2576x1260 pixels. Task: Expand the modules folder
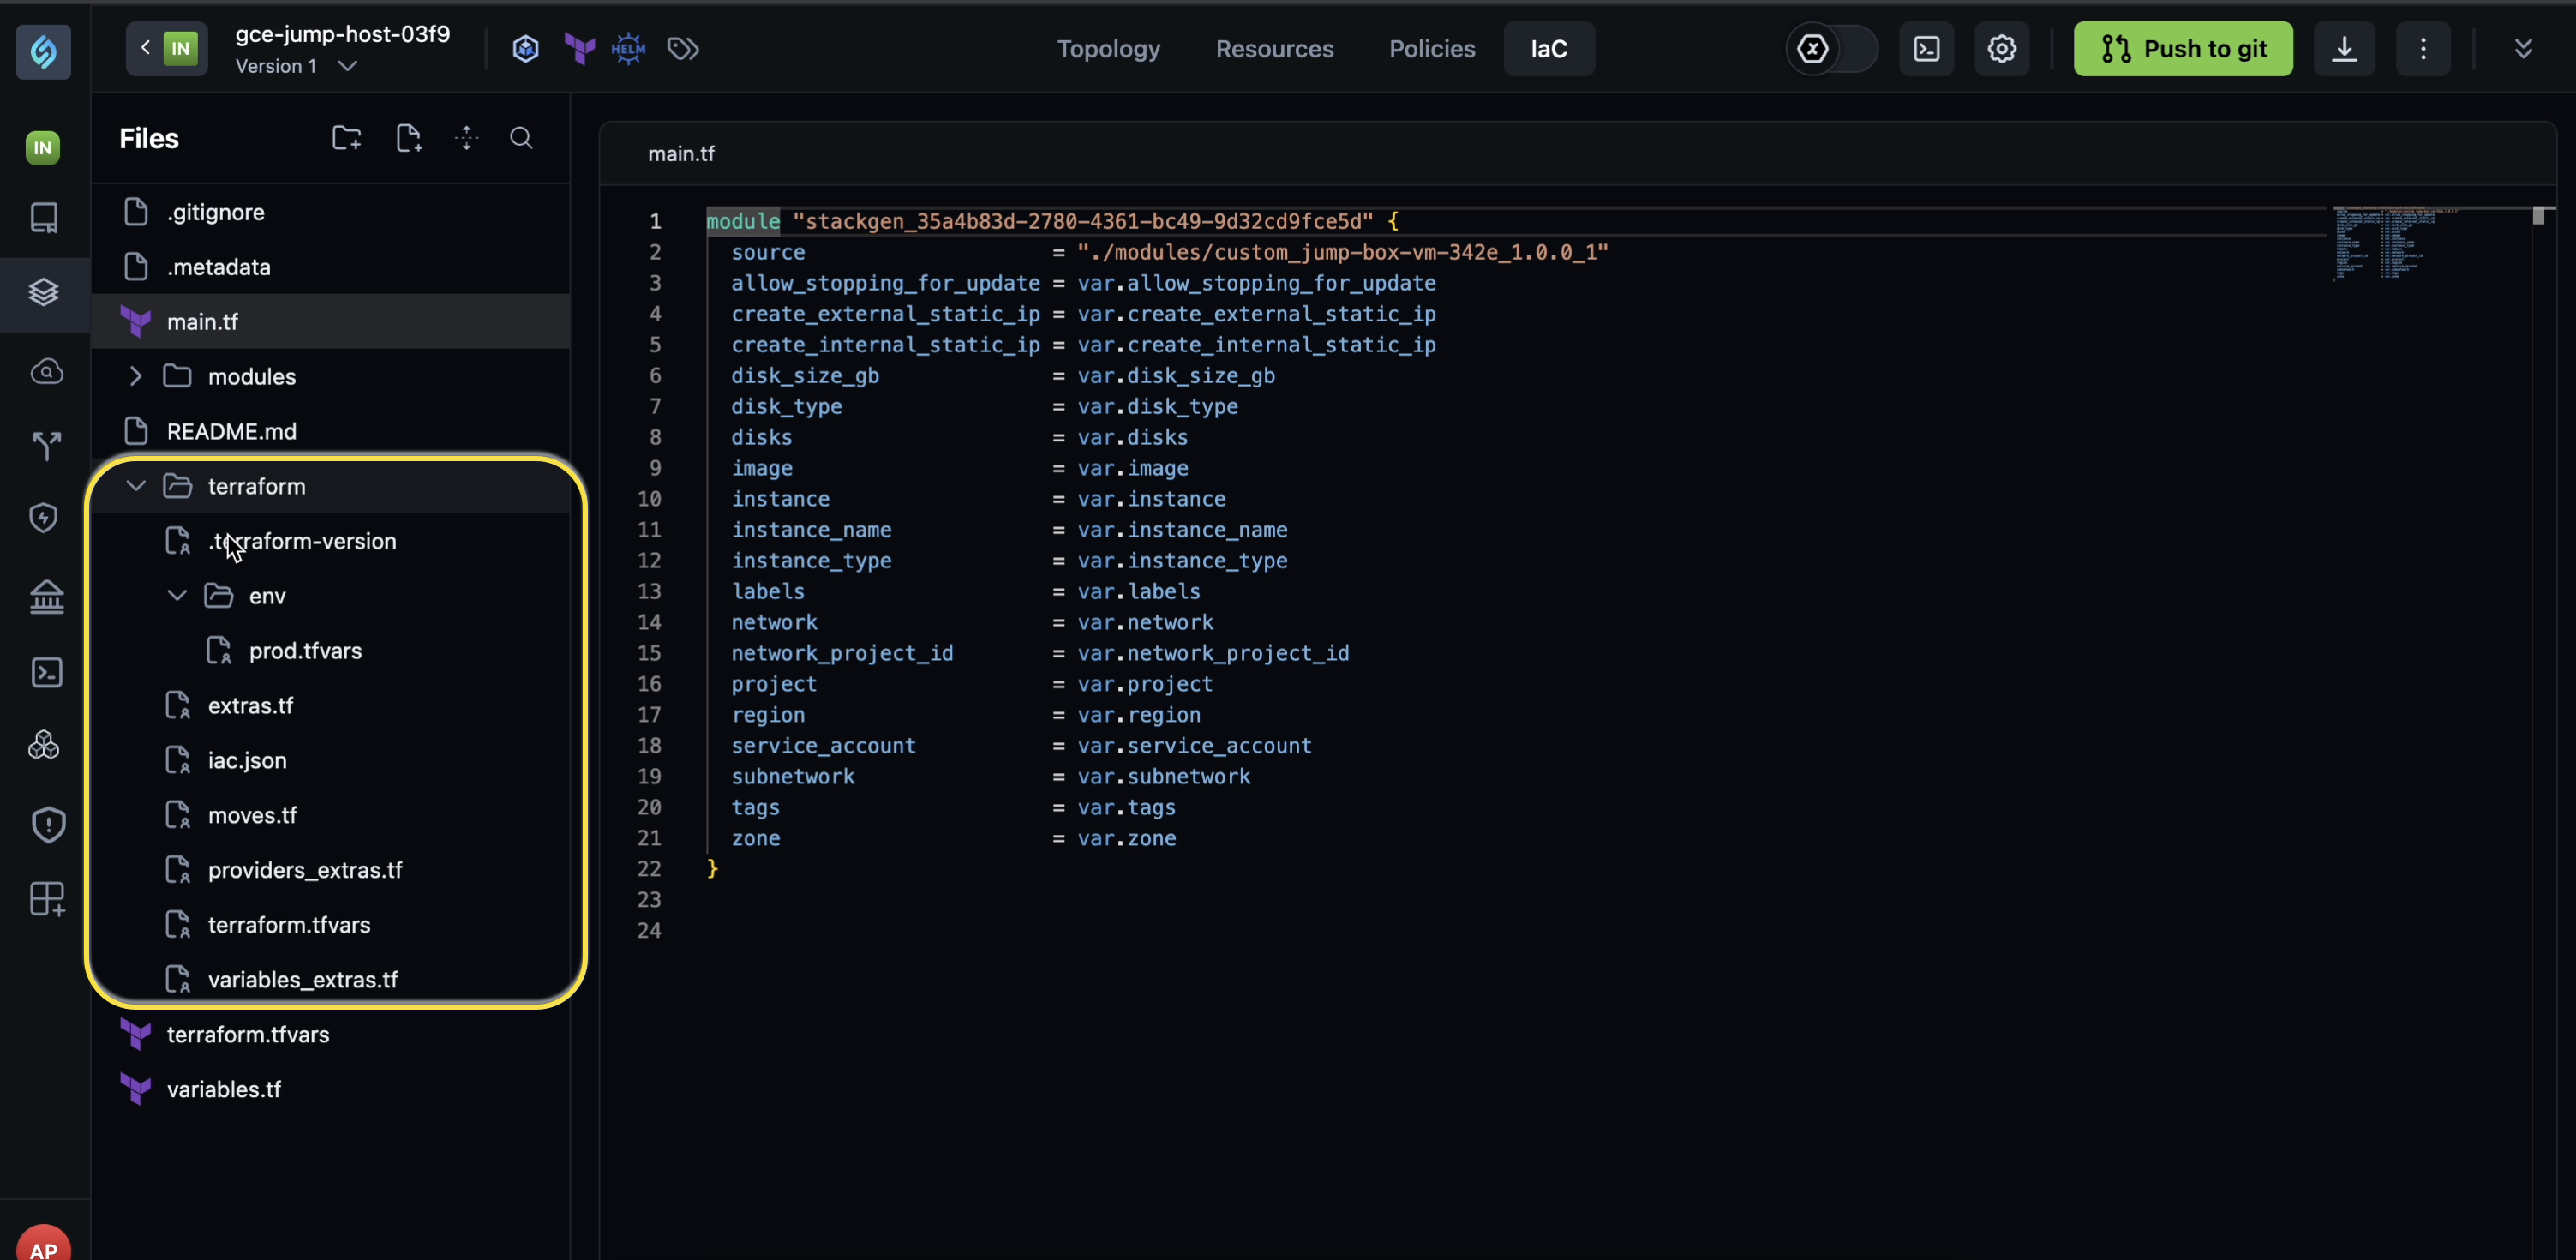pos(136,376)
